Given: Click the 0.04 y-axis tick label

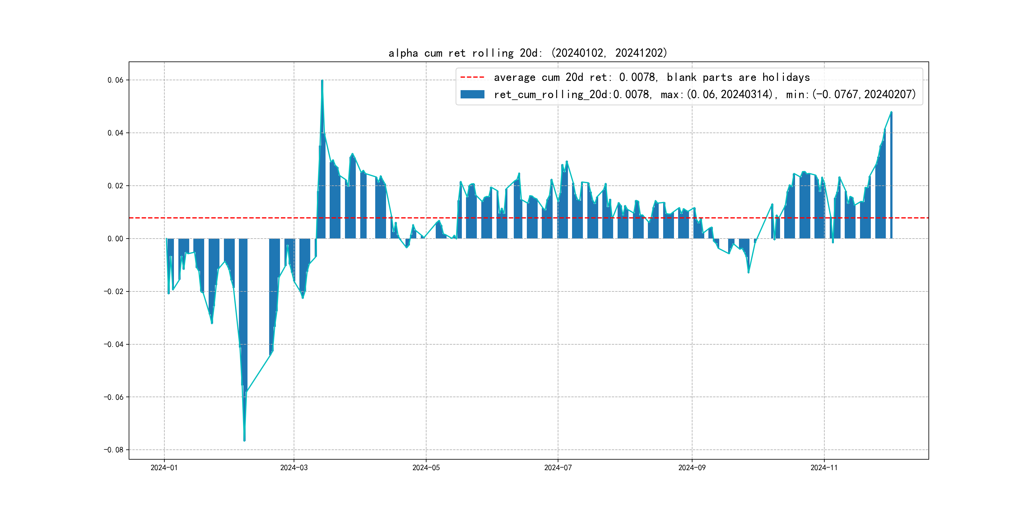Looking at the screenshot, I should 115,133.
